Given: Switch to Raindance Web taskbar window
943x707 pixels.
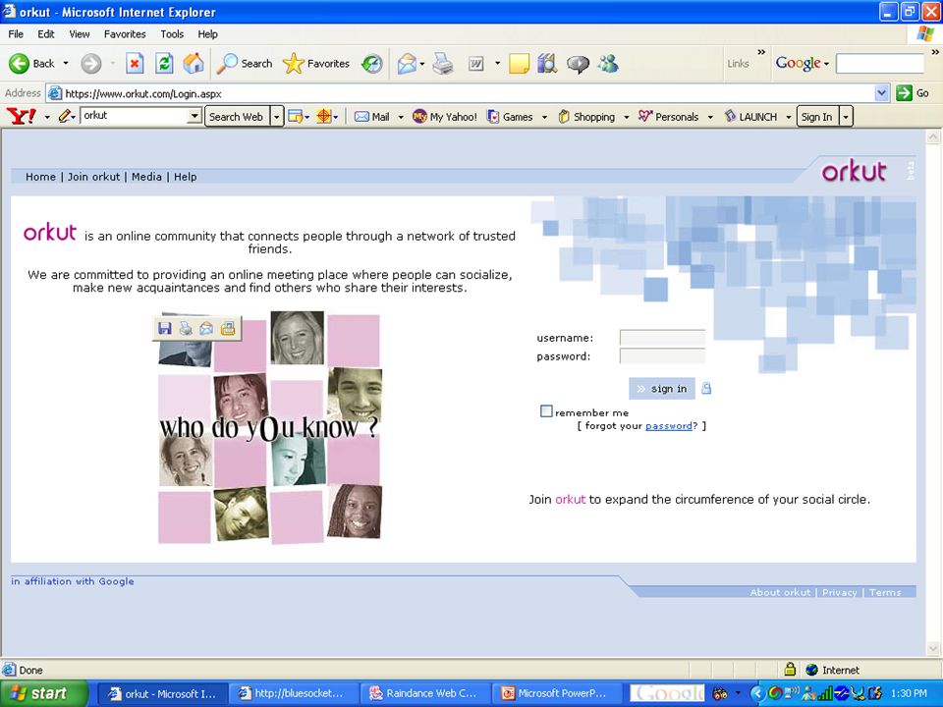Looking at the screenshot, I should (425, 693).
